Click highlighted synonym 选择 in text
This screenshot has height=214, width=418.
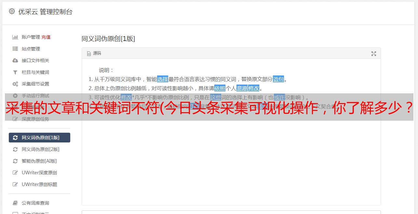click(163, 79)
